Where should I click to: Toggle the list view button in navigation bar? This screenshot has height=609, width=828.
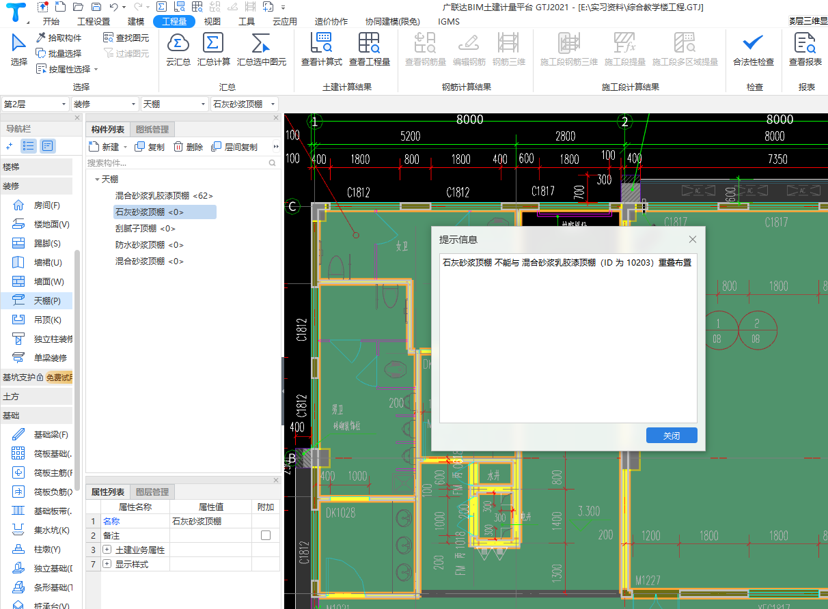pos(29,145)
